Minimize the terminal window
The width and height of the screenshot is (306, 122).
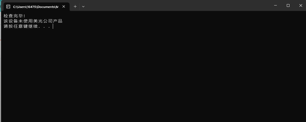point(275,5)
